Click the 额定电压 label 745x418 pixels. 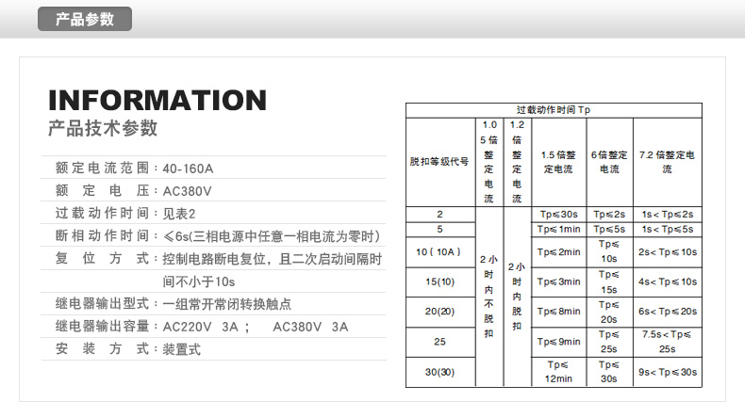(x=102, y=191)
